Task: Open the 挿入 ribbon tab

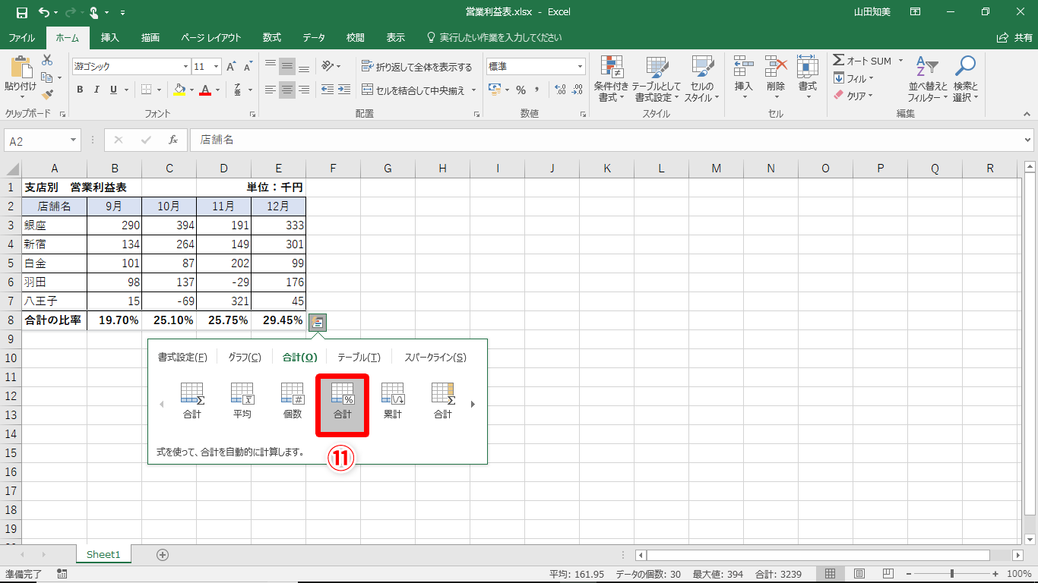Action: pos(110,37)
